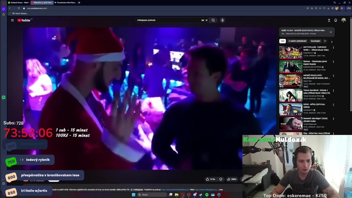Screen dimensions: 352x198
Task: Open File Explorer from taskbar
Action: 177,195
